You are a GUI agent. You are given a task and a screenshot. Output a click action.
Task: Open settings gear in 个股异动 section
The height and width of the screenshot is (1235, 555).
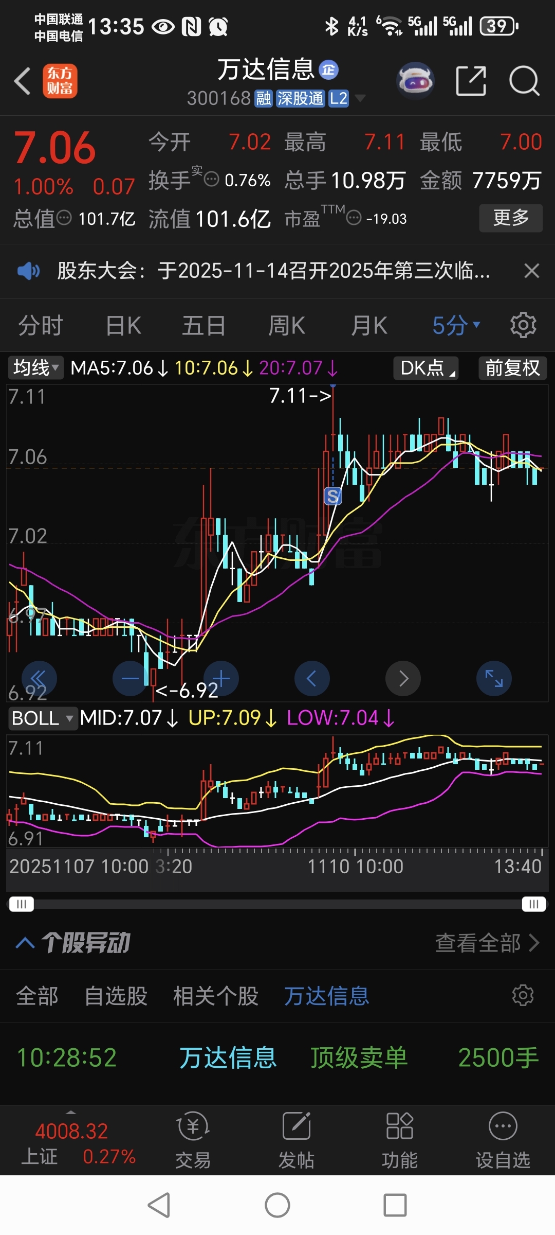(x=523, y=995)
